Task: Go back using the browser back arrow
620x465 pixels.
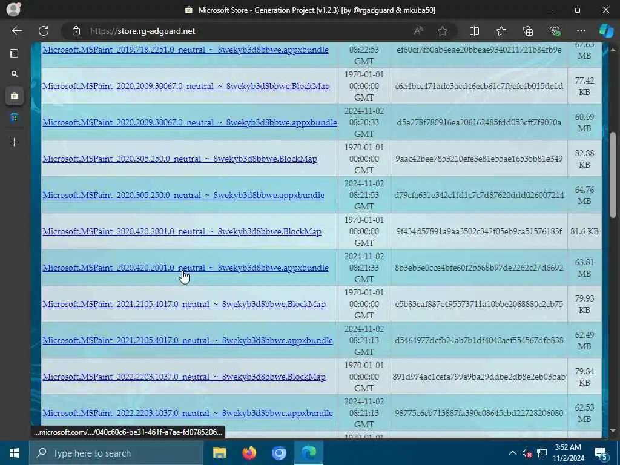Action: (x=16, y=31)
